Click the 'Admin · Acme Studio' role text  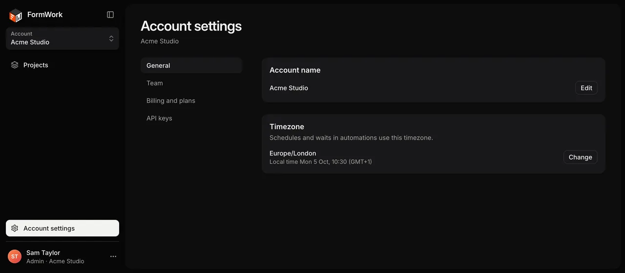tap(55, 261)
